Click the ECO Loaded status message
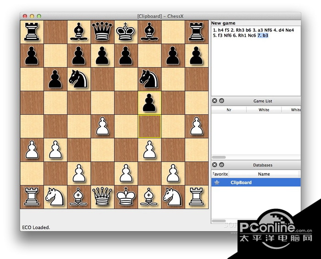This screenshot has width=321, height=259. pos(36,227)
